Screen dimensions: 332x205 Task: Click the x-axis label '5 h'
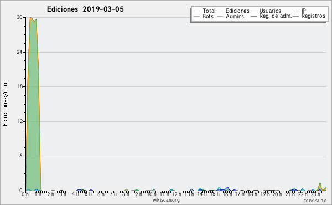click(88, 194)
